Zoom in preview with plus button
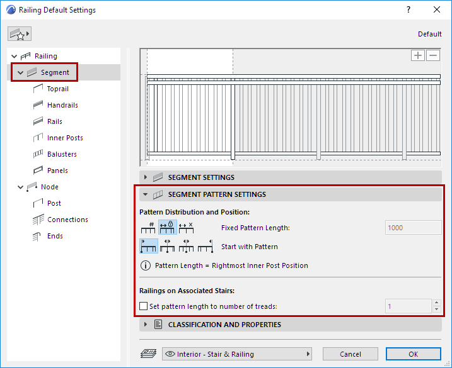452x368 pixels. tap(418, 55)
